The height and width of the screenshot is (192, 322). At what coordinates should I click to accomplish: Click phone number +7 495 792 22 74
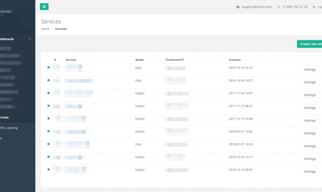coord(295,7)
